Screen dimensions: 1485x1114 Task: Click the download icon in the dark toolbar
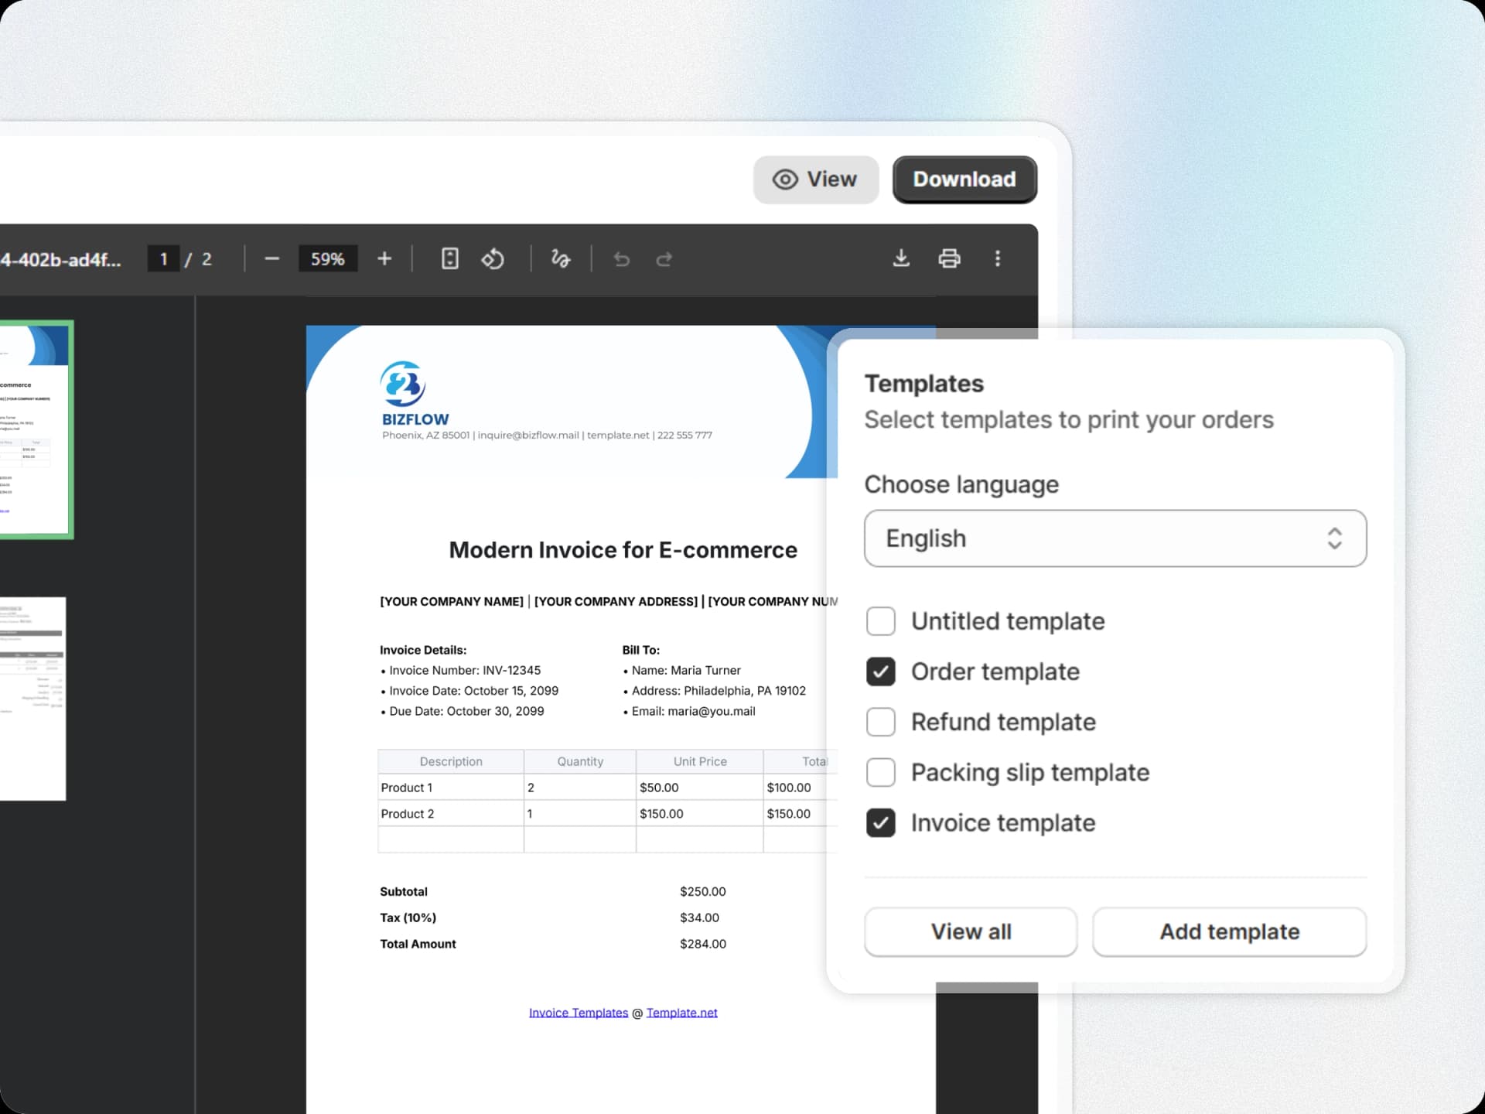pyautogui.click(x=901, y=259)
